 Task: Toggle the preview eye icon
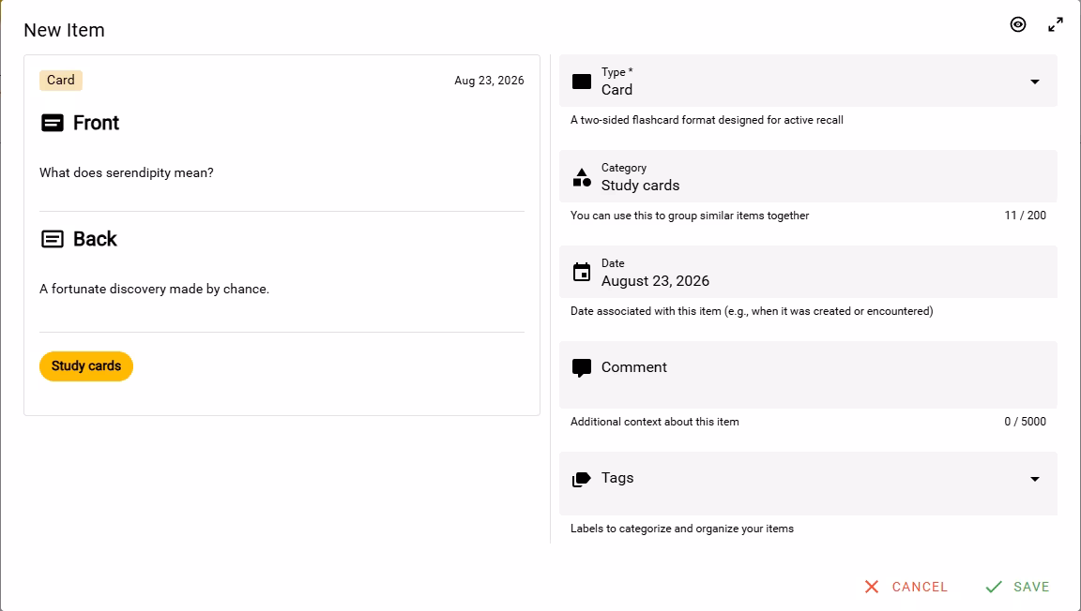click(x=1017, y=24)
